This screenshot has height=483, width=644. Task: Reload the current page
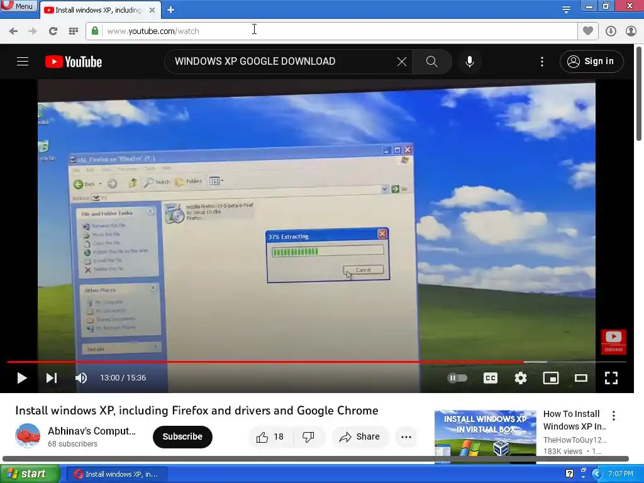53,31
